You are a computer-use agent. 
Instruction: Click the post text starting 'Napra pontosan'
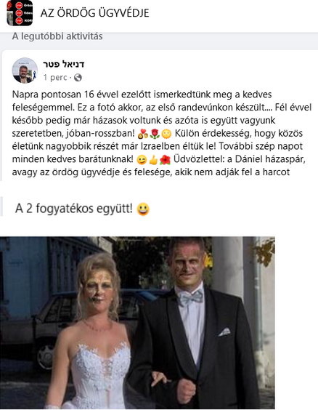coord(162,133)
